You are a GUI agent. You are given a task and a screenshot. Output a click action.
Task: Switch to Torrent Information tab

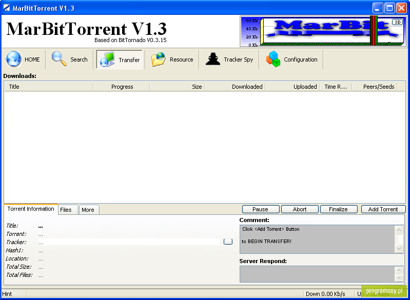31,209
